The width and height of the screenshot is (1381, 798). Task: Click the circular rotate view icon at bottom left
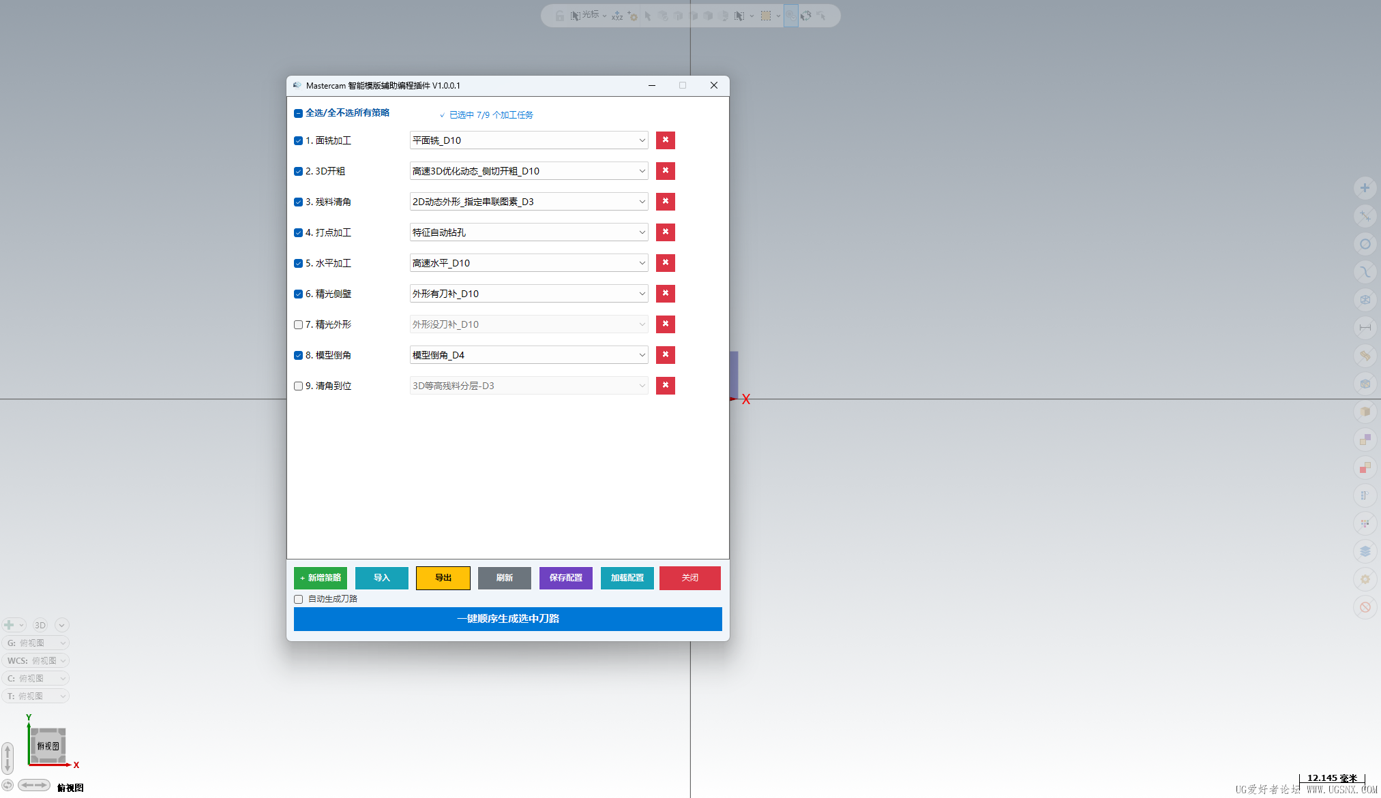coord(8,785)
